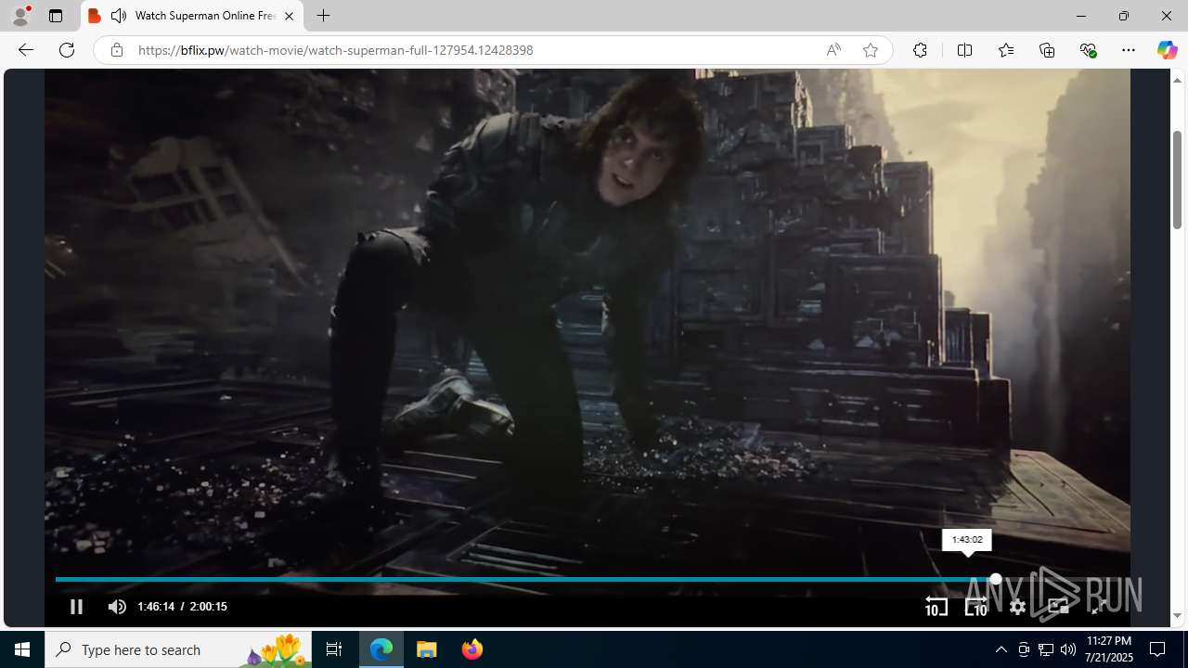Seek near the start of the progress bar

point(61,579)
